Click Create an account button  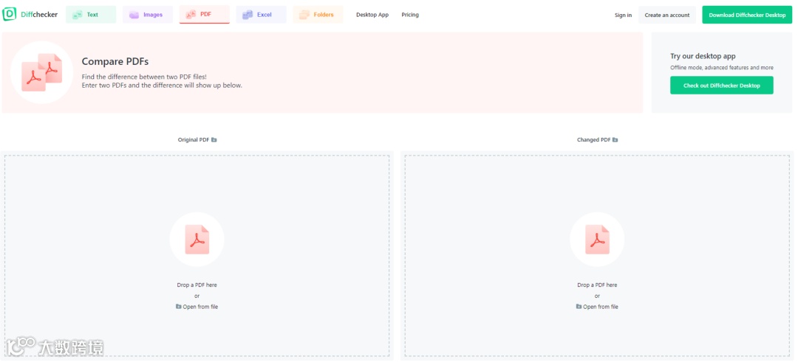point(667,15)
